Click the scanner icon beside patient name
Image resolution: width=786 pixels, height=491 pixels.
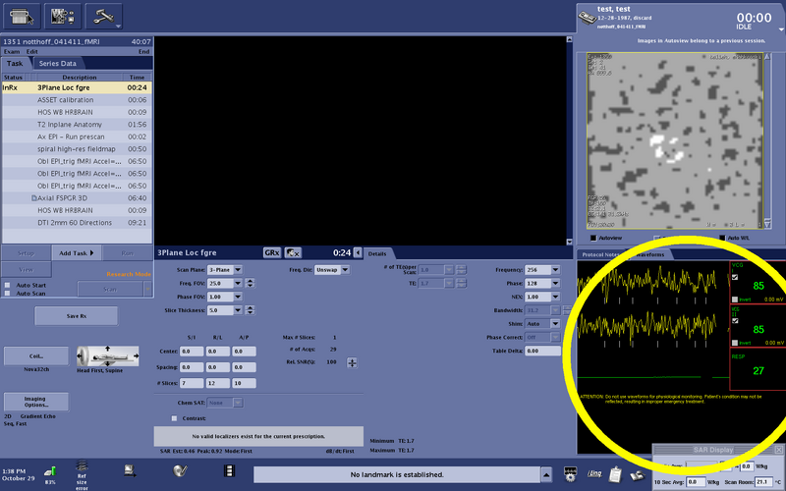coord(587,17)
